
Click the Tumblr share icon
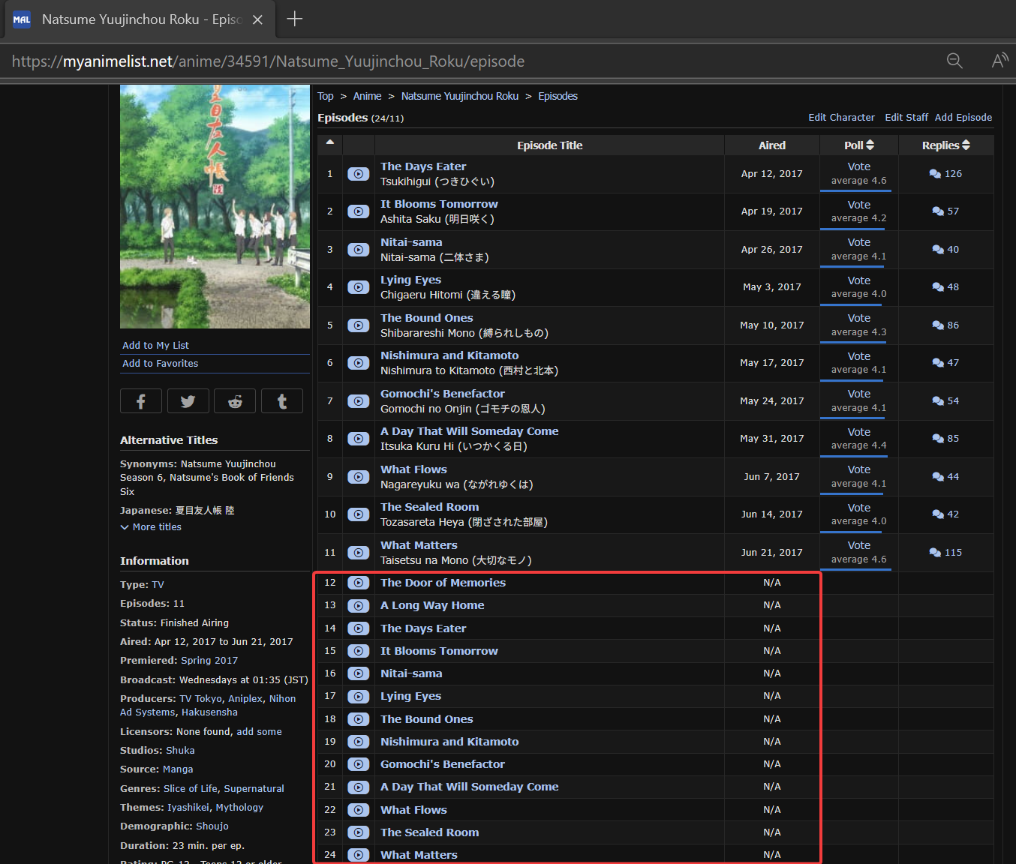(282, 401)
